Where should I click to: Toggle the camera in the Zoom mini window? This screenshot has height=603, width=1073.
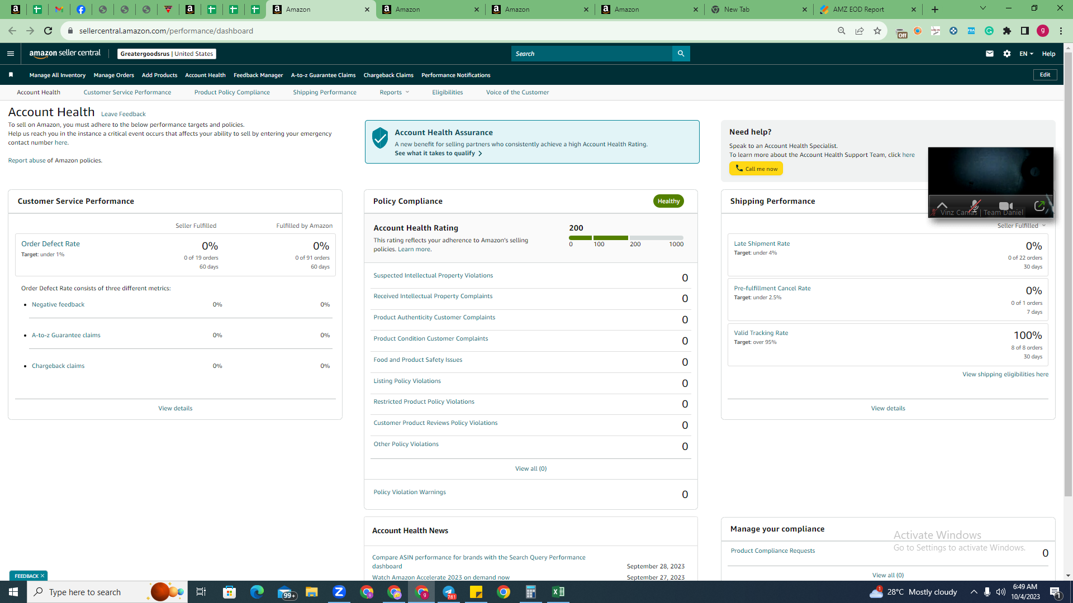(x=1006, y=206)
